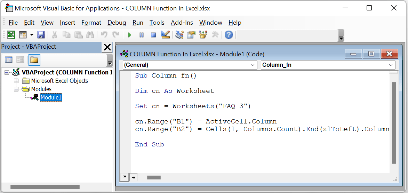The width and height of the screenshot is (408, 193).
Task: Click the View Microsoft Excel icon
Action: point(11,34)
